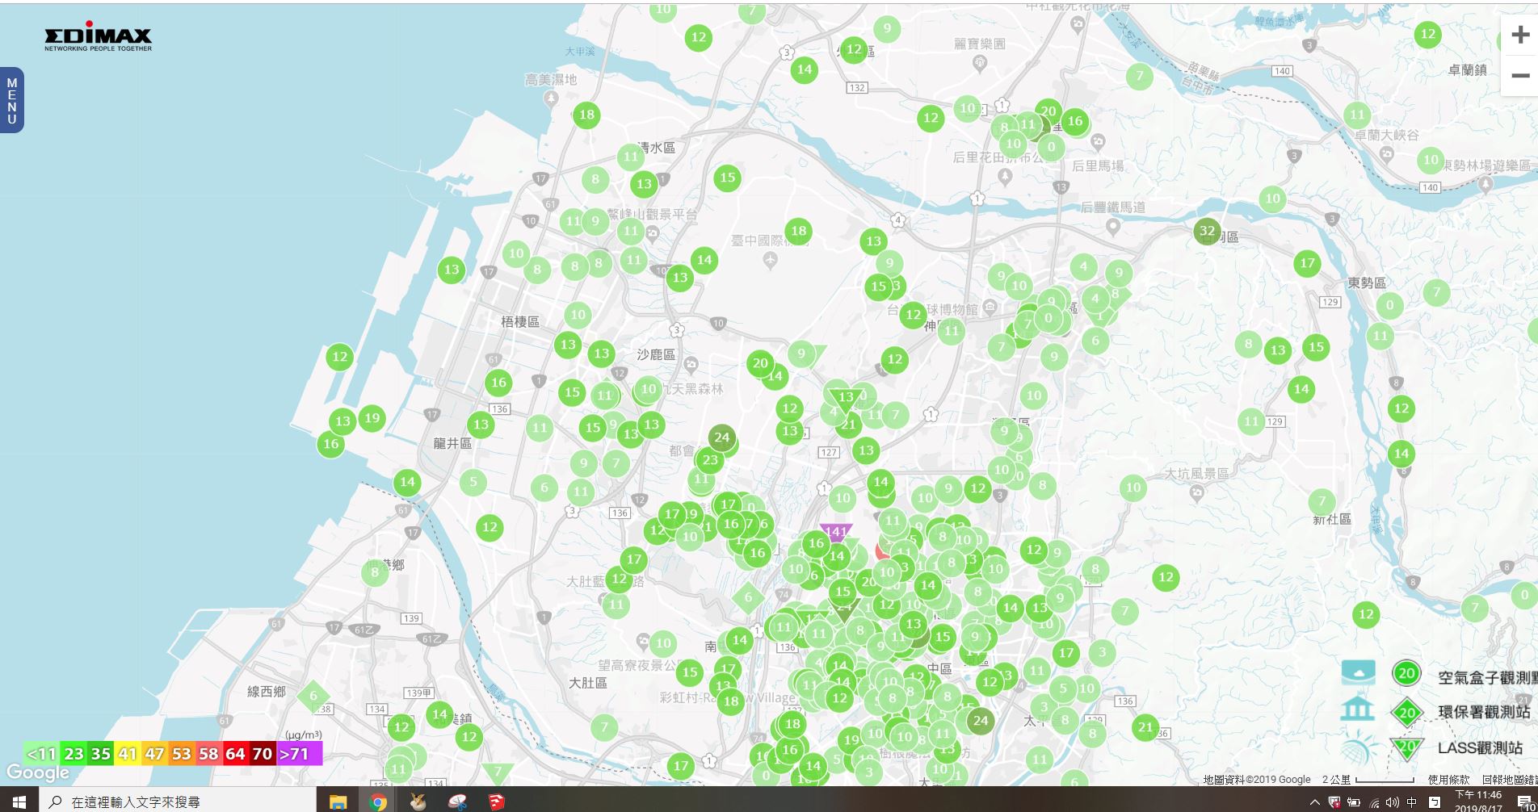The width and height of the screenshot is (1538, 812).
Task: Click the 東勢林場遊樂區 place icon
Action: tap(1485, 184)
